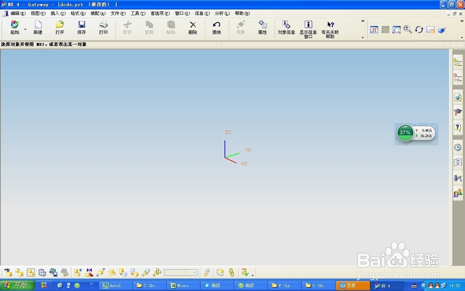Expand the view toolbar overflow chevron

[x=461, y=21]
